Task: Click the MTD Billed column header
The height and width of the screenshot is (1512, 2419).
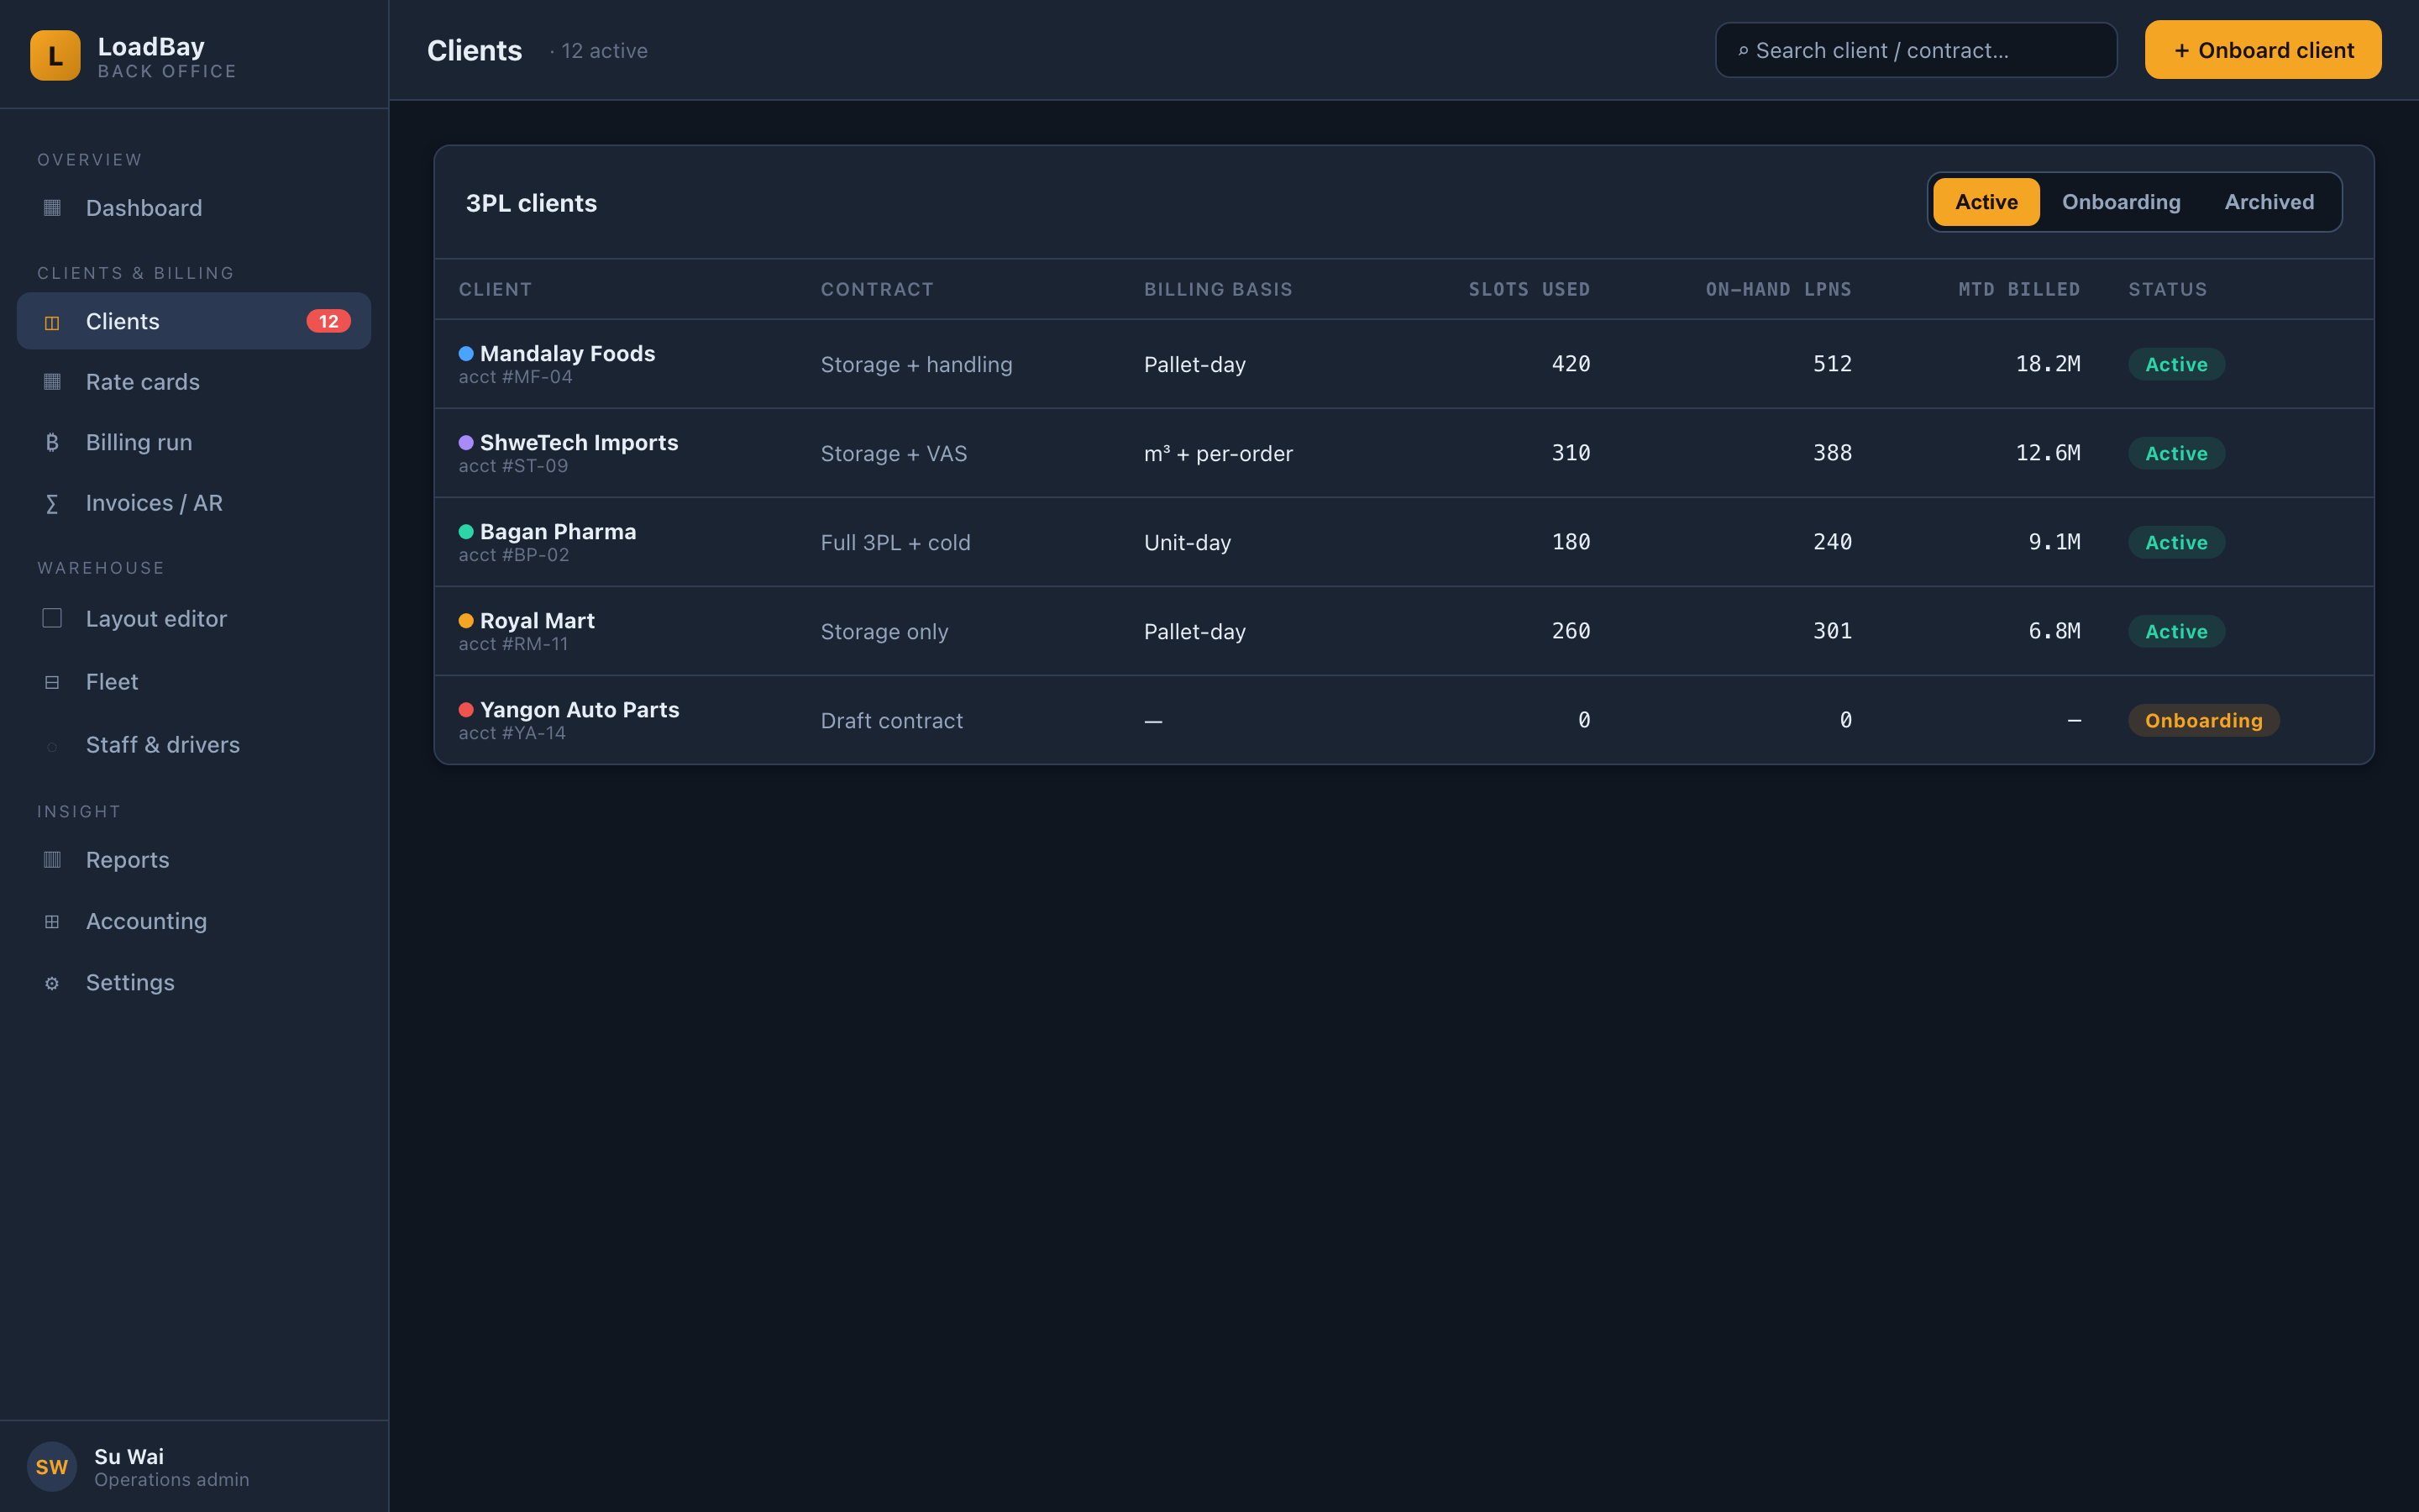Action: (x=2018, y=289)
